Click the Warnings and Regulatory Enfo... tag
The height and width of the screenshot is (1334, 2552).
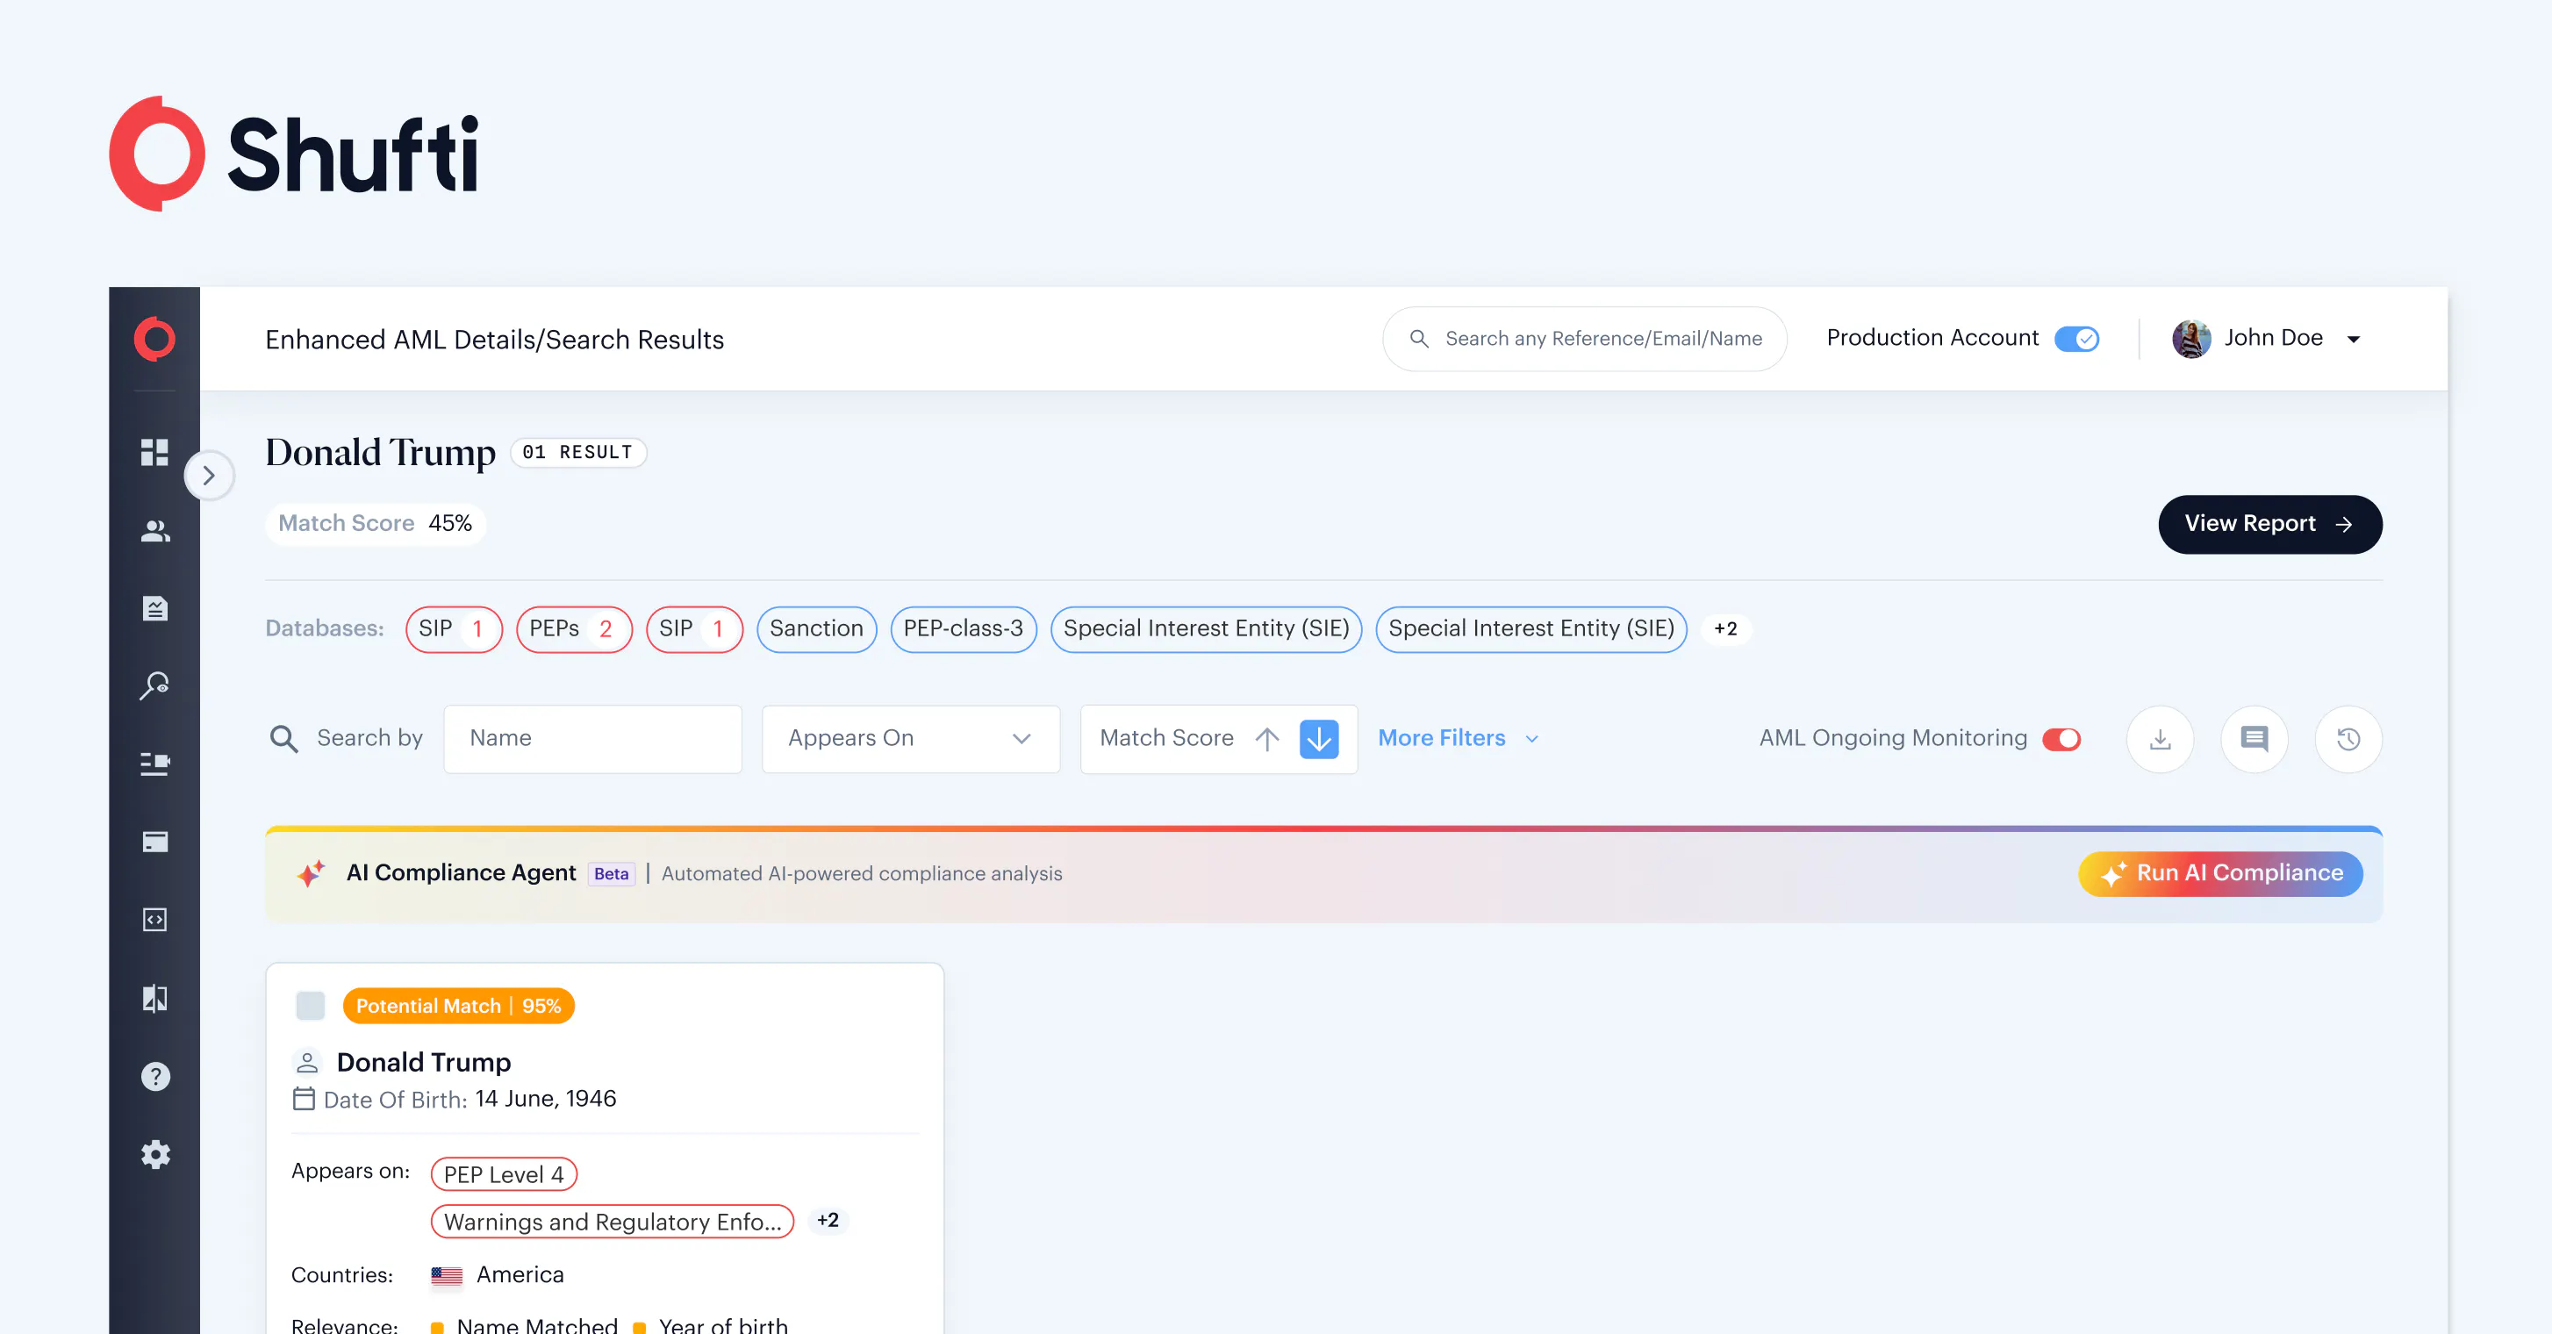click(x=613, y=1222)
